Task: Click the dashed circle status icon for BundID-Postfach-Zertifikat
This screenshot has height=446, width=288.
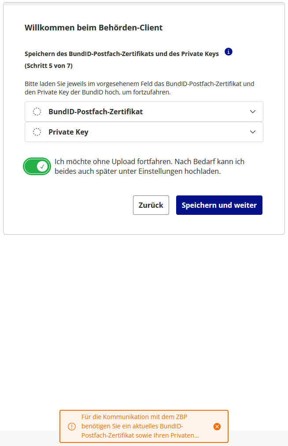Action: coord(37,112)
